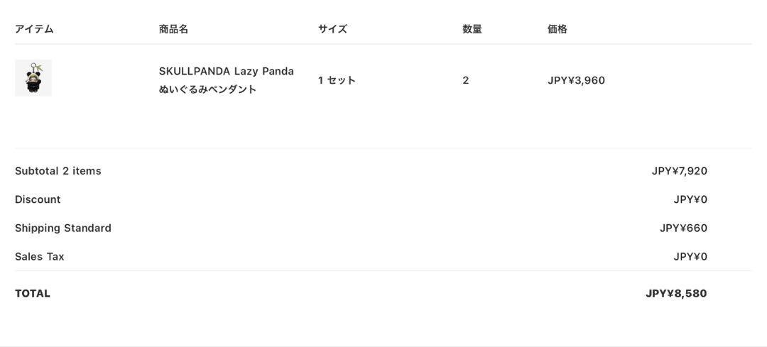Viewport: 767px width, 347px height.
Task: Click the Discount label
Action: (38, 199)
